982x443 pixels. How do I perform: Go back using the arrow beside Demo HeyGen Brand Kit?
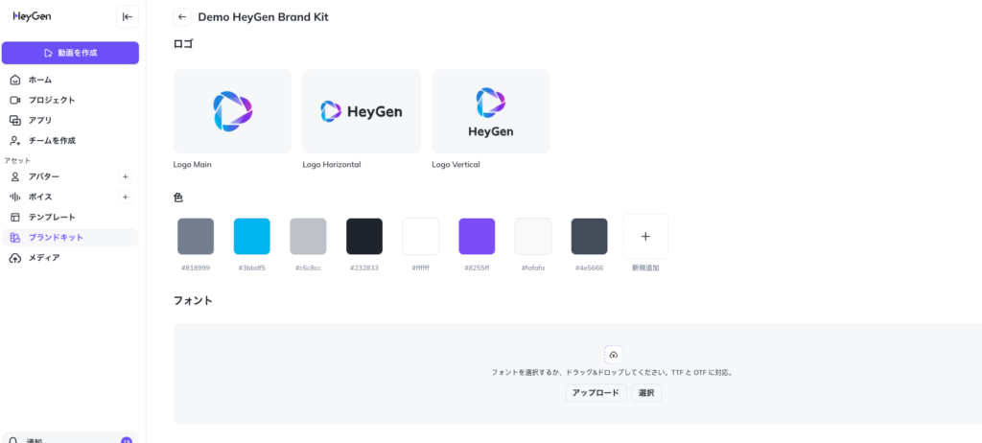(182, 17)
